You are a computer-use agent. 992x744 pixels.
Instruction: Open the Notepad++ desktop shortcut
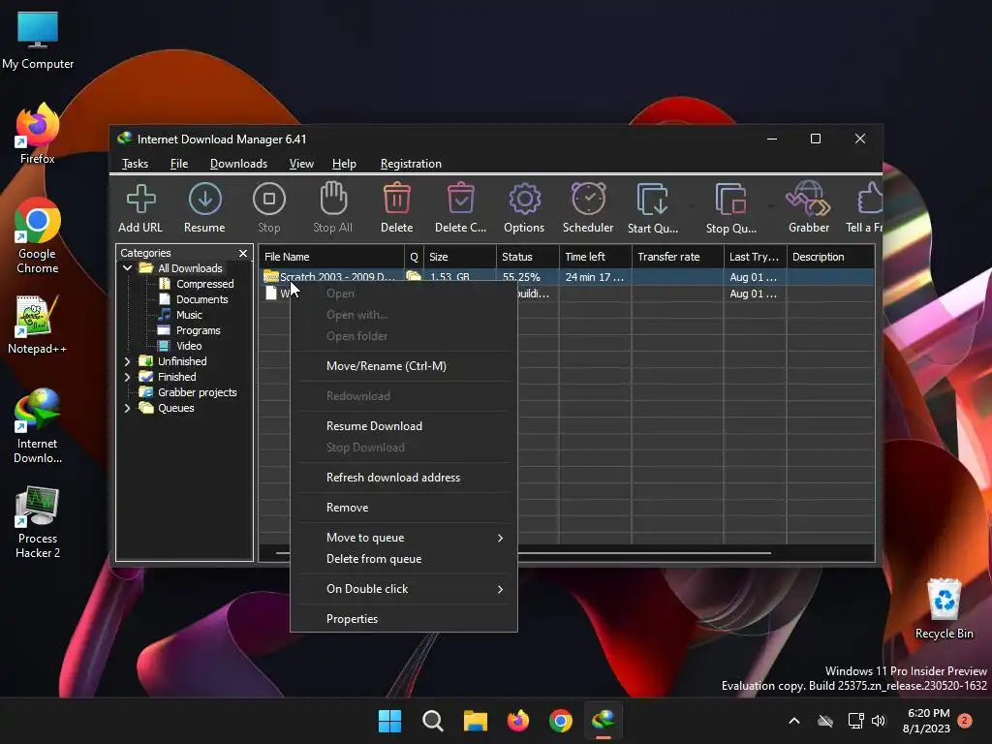(x=38, y=325)
